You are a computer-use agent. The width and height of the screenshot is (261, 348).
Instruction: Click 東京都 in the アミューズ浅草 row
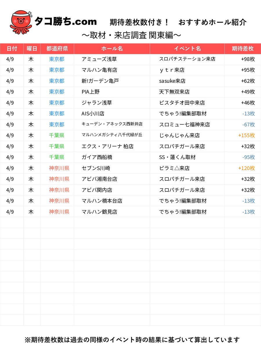click(57, 59)
